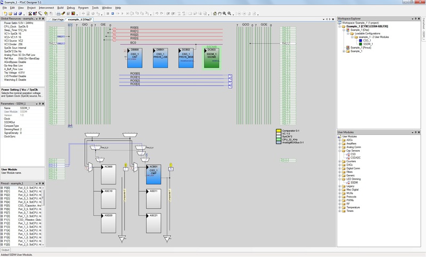The width and height of the screenshot is (426, 257).
Task: Click the Save toolbar icon
Action: (x=15, y=13)
